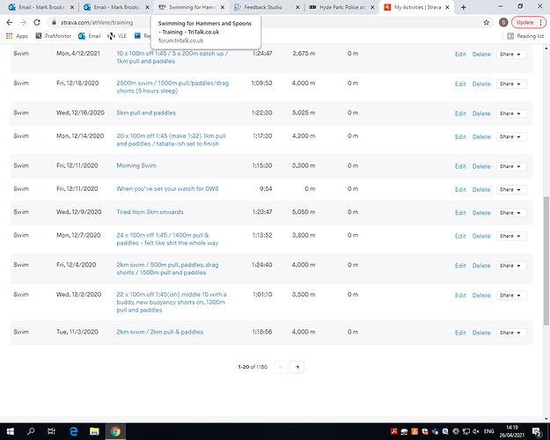Edit the 12/4/2020 swim activity

point(460,266)
